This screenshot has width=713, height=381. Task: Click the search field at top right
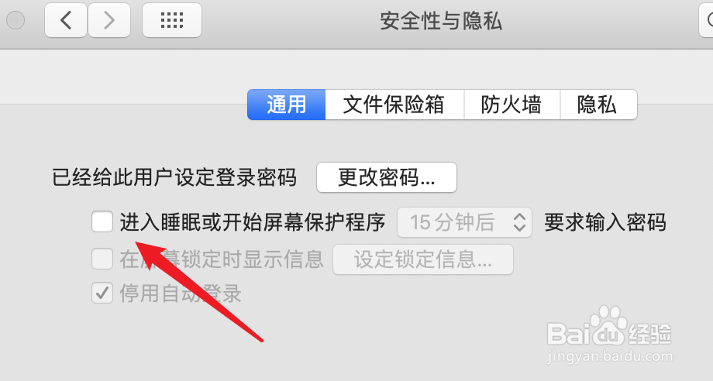point(706,20)
